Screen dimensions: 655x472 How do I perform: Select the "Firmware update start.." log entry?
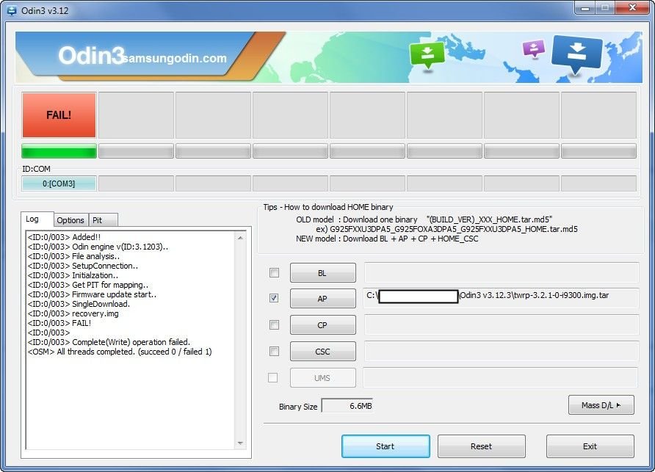pyautogui.click(x=92, y=294)
